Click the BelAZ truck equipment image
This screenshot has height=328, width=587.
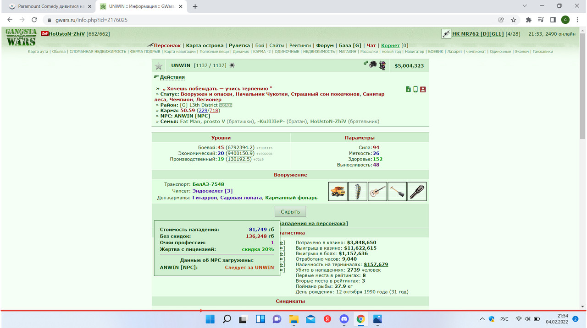click(338, 192)
